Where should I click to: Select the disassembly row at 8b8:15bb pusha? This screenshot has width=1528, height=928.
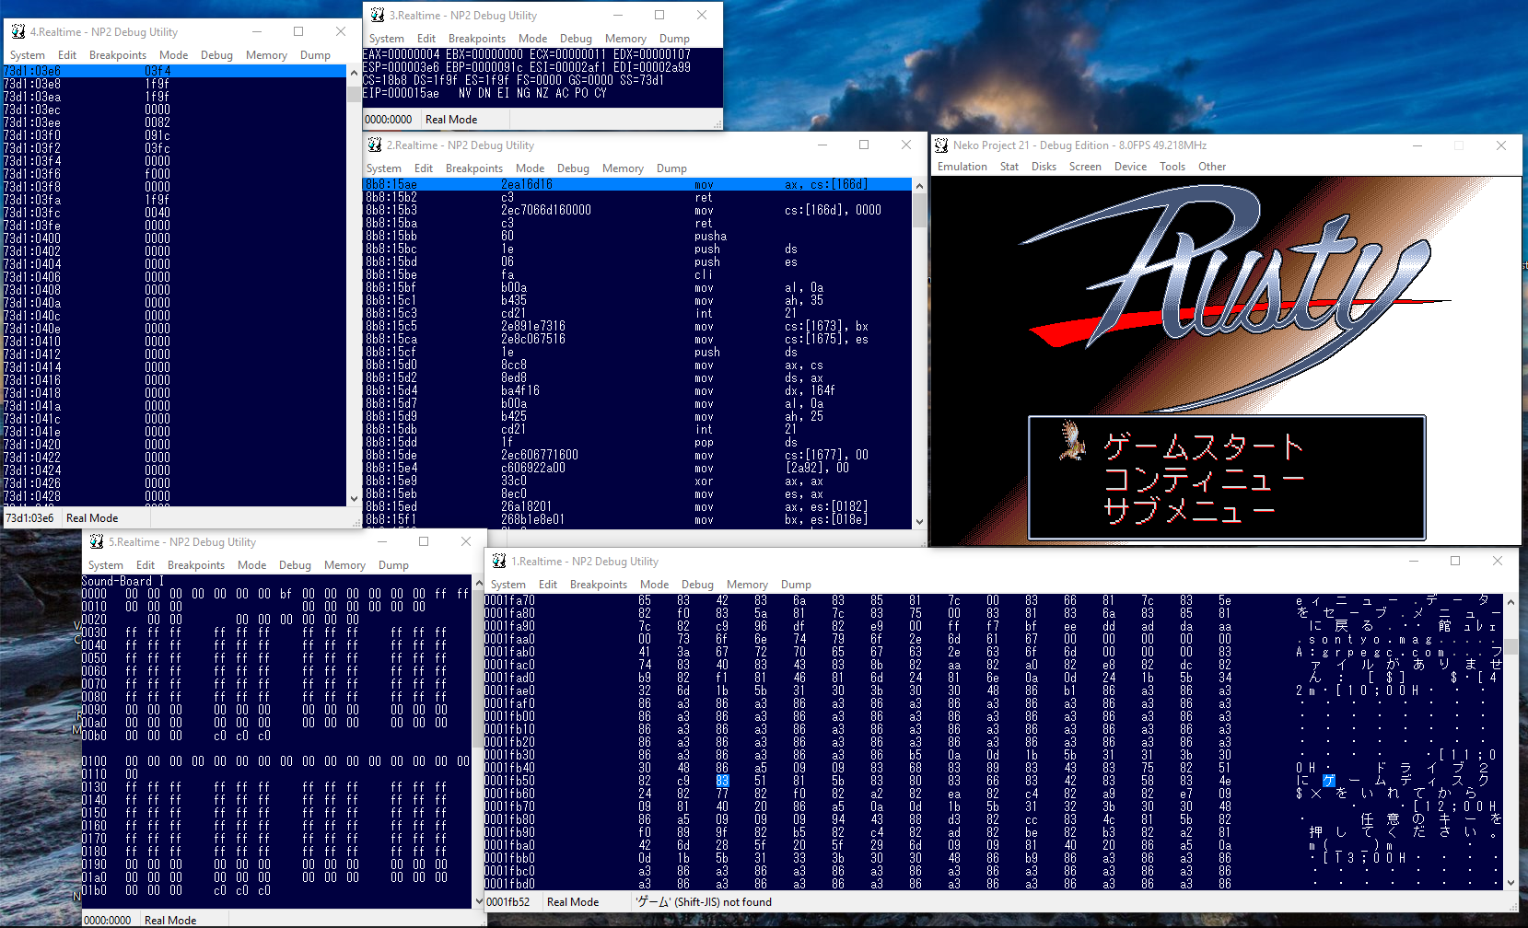(637, 237)
